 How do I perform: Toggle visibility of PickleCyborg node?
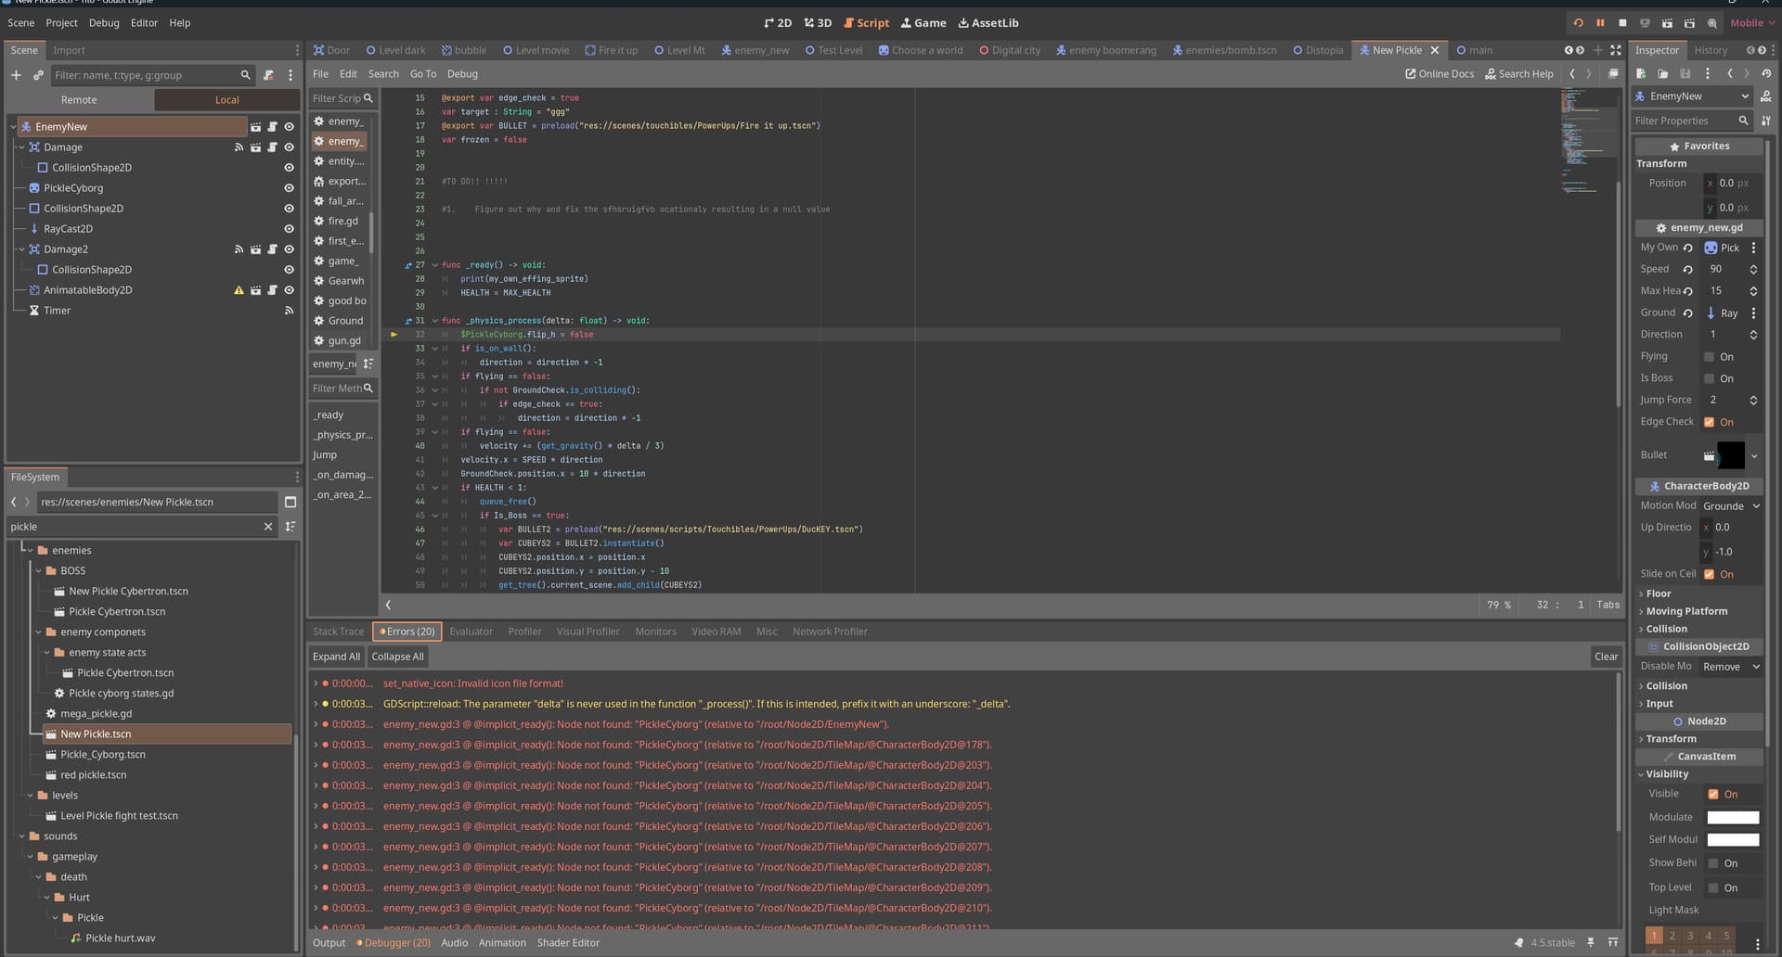point(289,188)
